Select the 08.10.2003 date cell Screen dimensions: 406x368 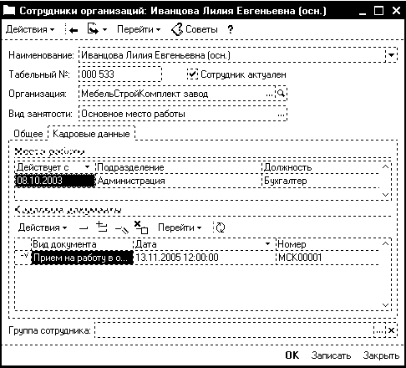(55, 181)
